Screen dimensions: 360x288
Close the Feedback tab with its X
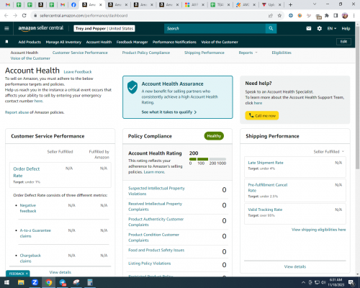click(27, 274)
